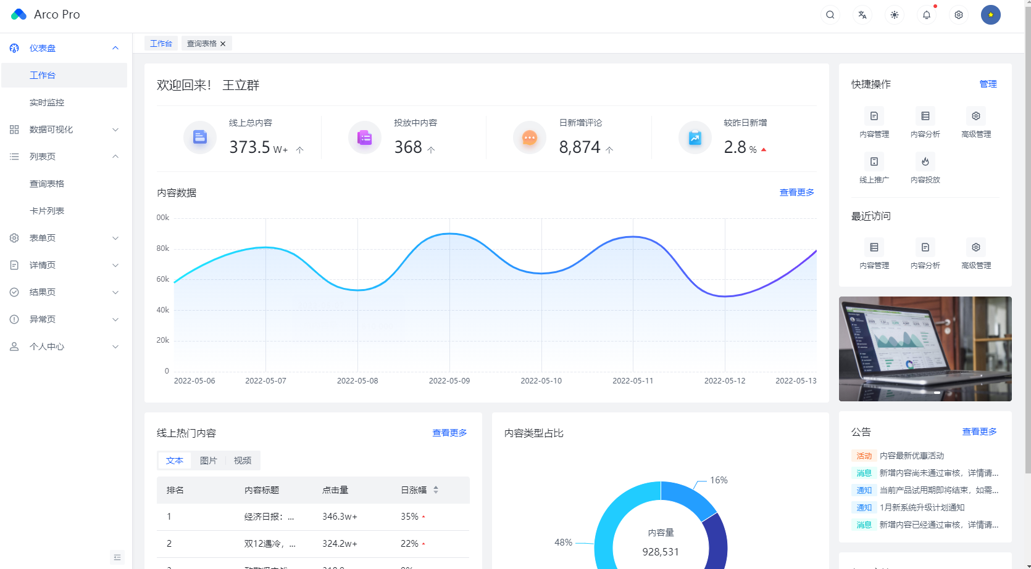Click the 日新增评论 stat icon
The height and width of the screenshot is (569, 1031).
(x=530, y=137)
